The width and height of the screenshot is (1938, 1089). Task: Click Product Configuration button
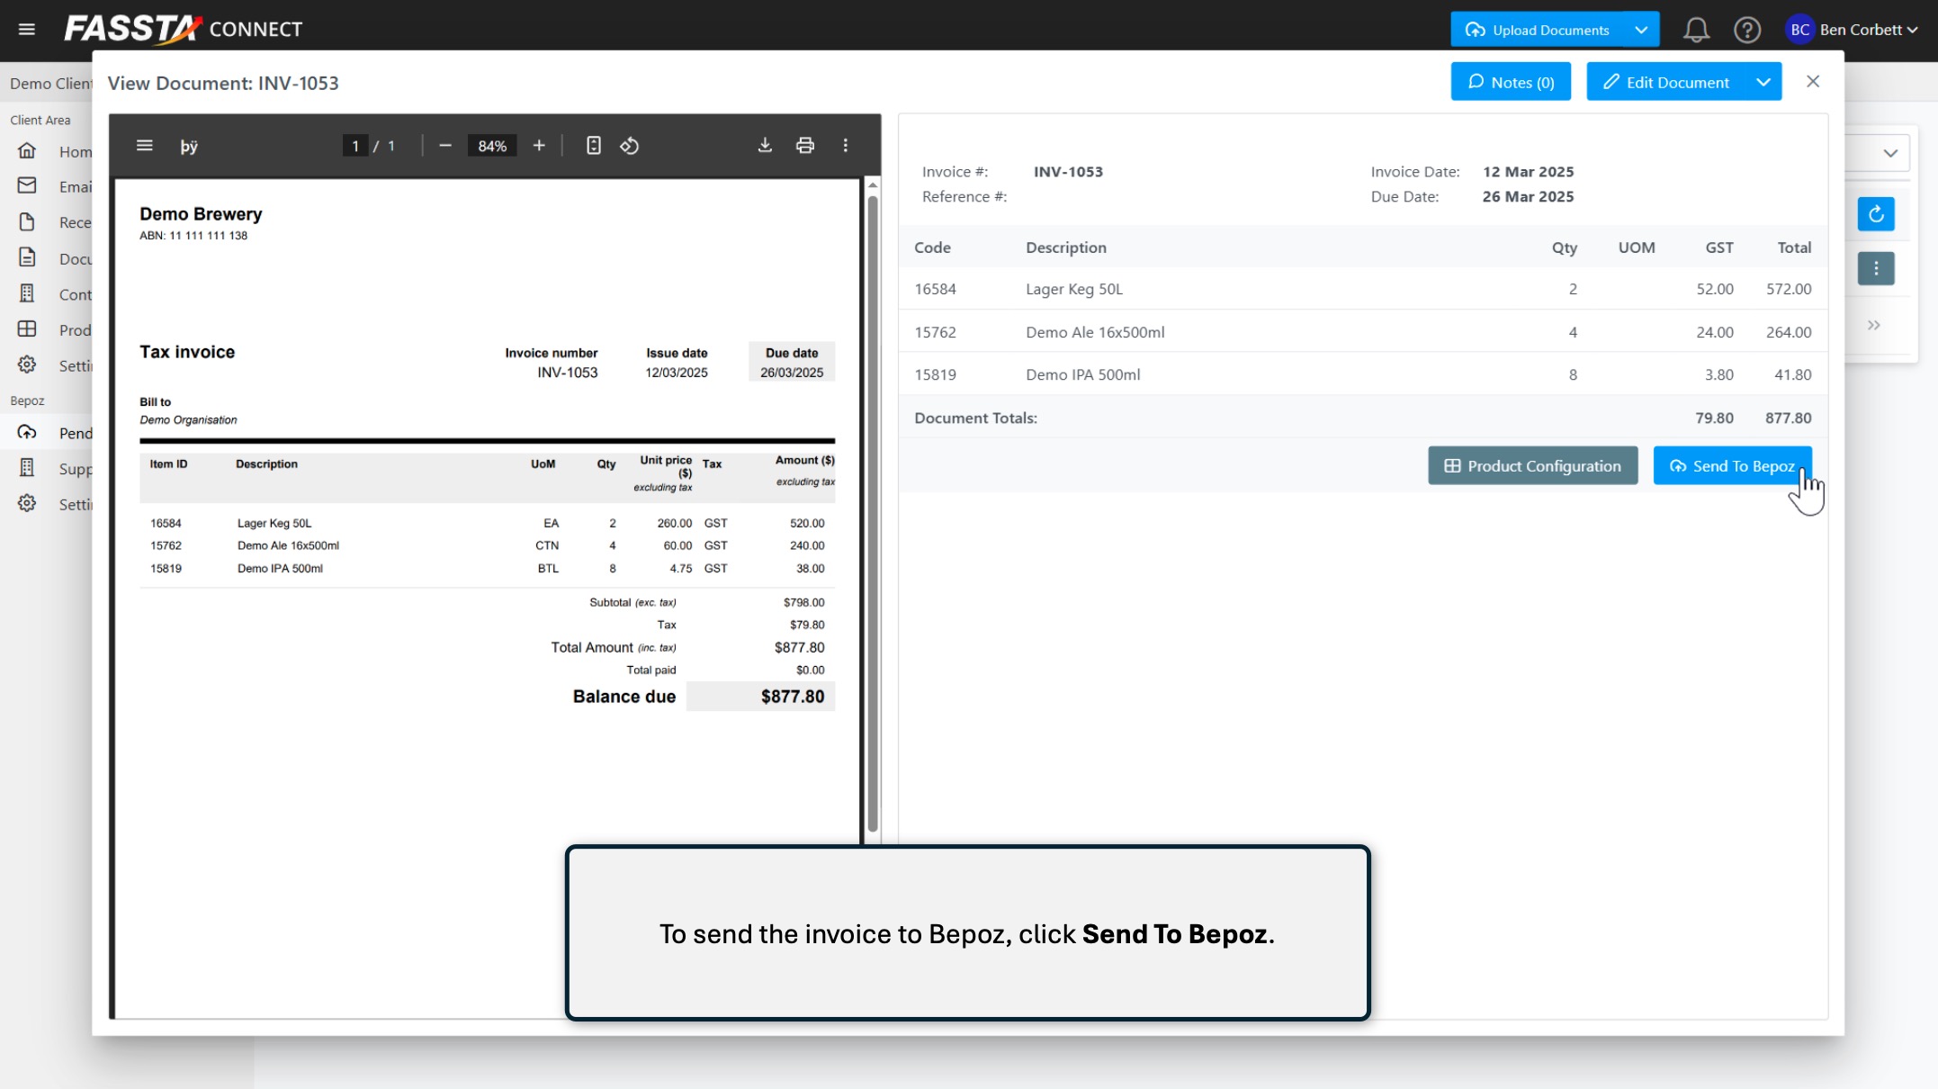tap(1533, 465)
